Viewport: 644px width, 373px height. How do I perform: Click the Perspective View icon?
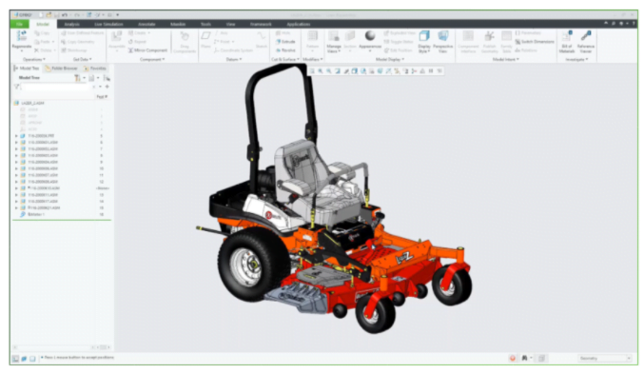(442, 36)
